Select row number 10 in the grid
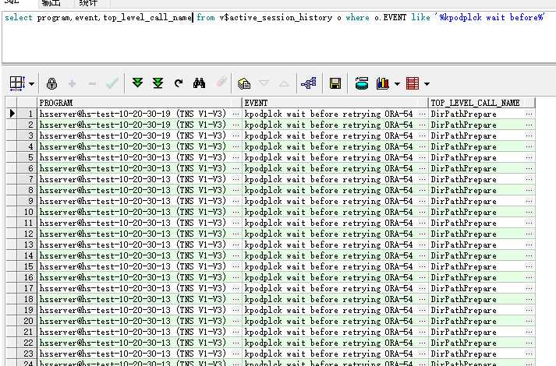556x366 pixels. (27, 212)
